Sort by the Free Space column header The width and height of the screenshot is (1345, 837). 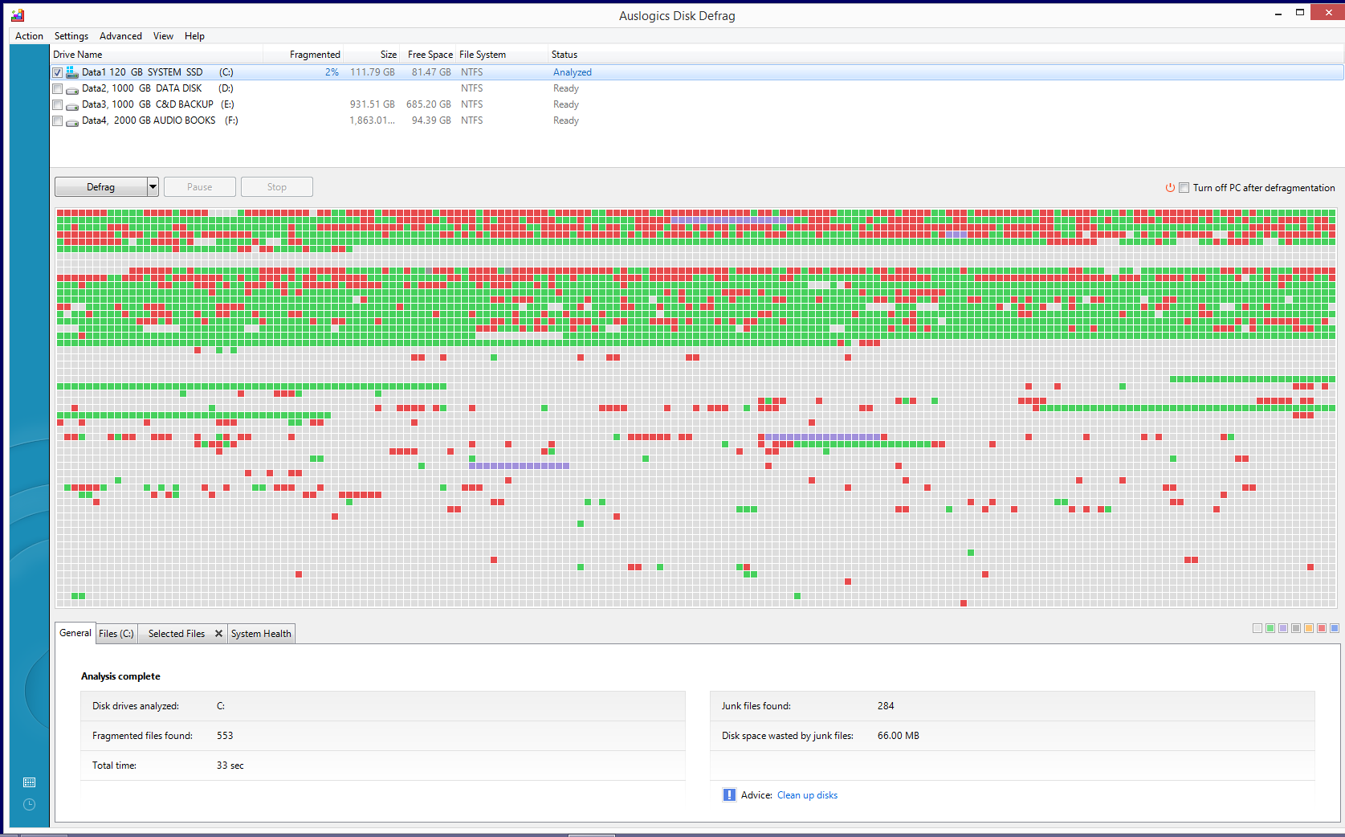[x=428, y=55]
